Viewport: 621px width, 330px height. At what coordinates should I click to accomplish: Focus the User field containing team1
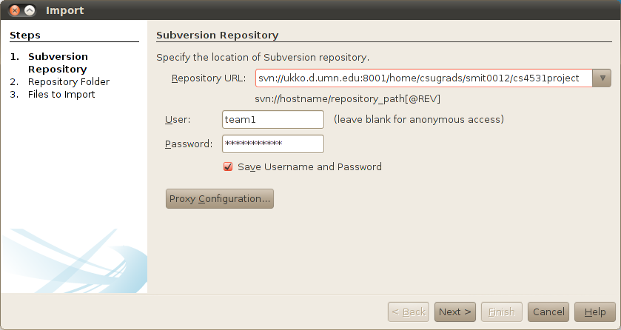point(272,119)
